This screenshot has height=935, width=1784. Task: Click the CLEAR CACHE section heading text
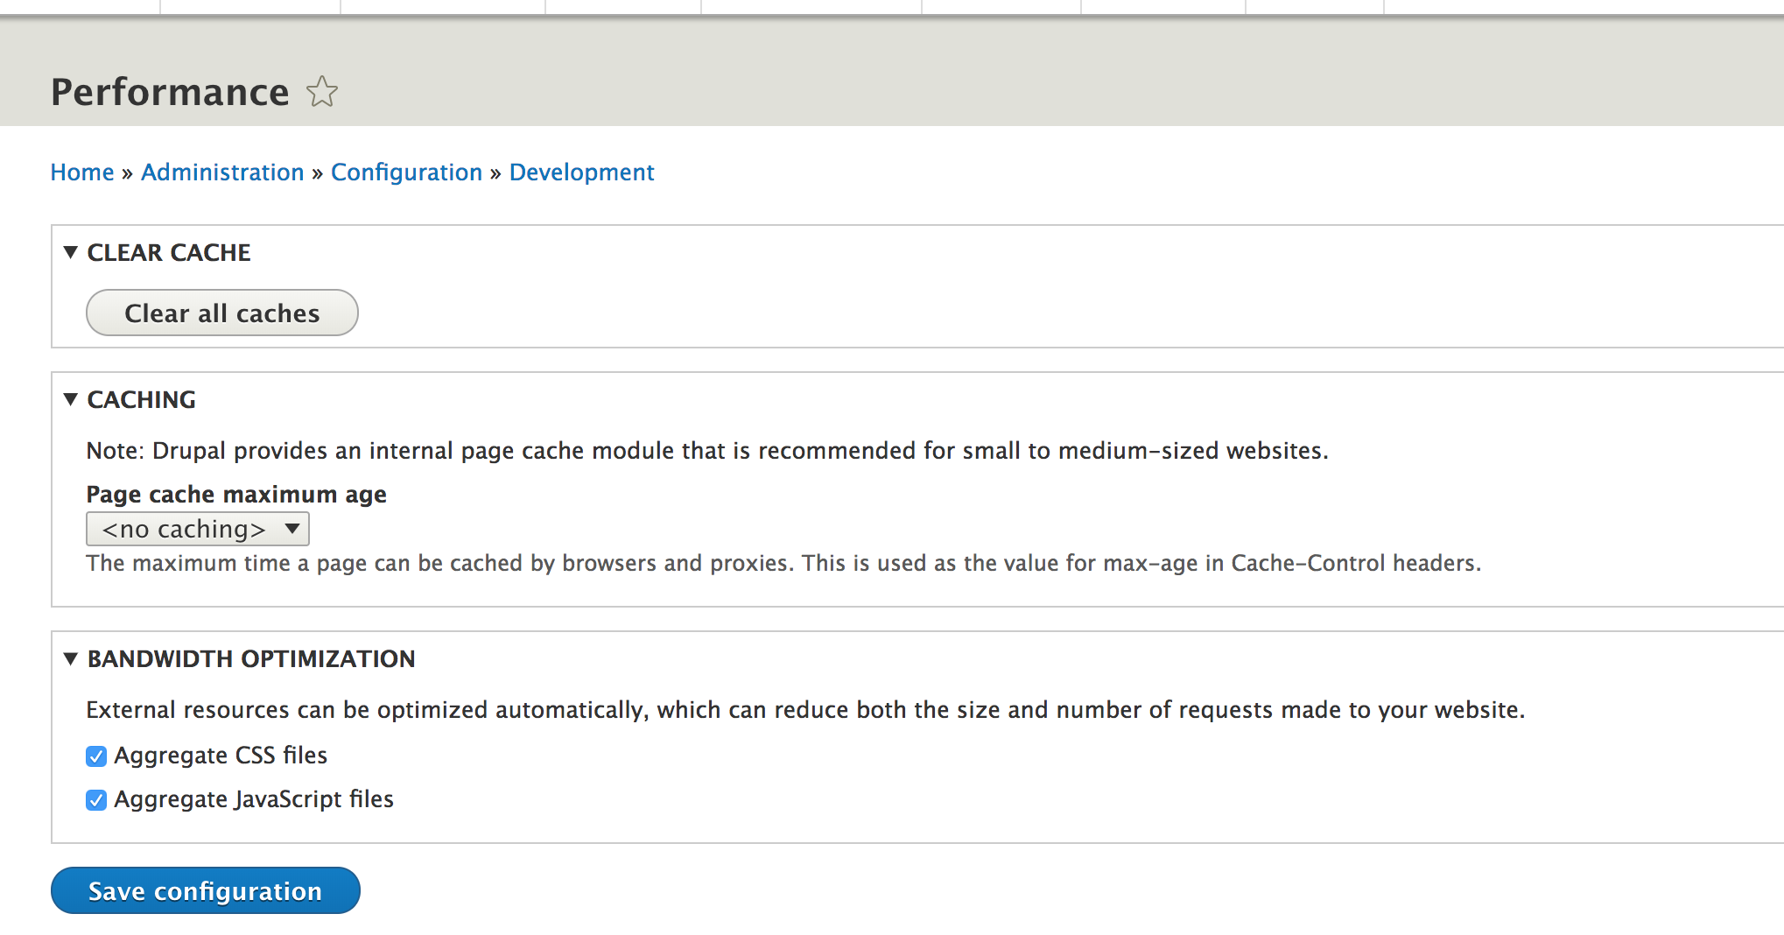tap(169, 252)
